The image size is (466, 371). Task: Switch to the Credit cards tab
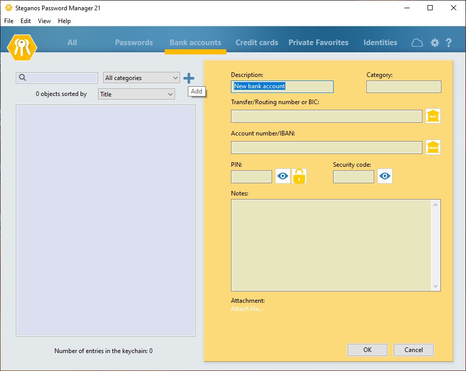tap(257, 43)
